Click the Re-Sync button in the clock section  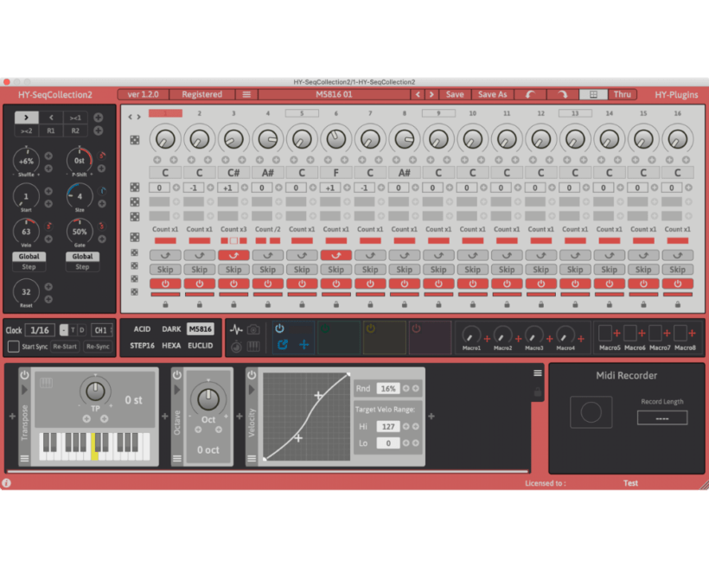97,346
